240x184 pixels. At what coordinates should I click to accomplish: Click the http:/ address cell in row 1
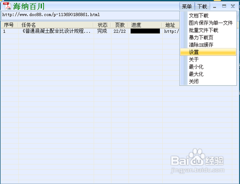click(171, 31)
